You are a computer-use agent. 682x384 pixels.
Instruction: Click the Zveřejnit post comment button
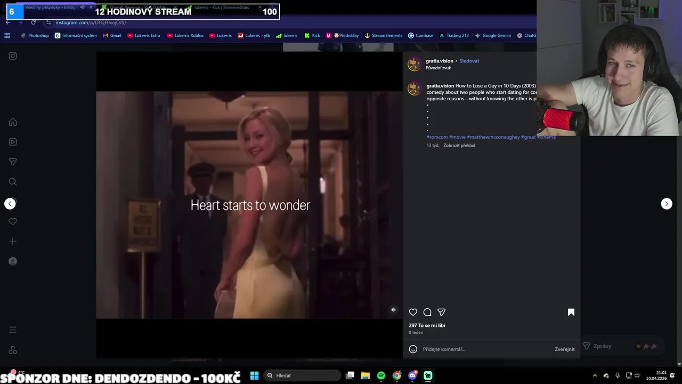click(x=564, y=349)
